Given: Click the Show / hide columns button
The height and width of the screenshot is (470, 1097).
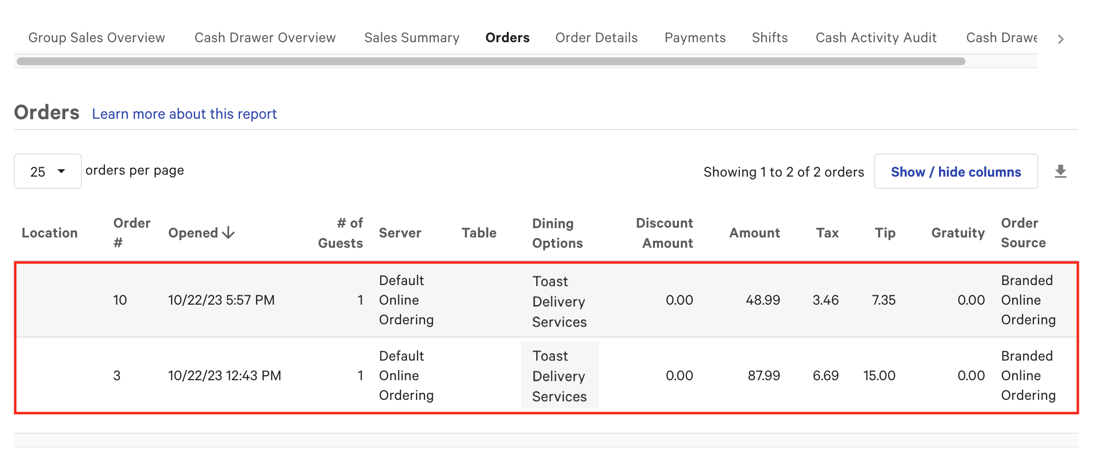Looking at the screenshot, I should [956, 171].
